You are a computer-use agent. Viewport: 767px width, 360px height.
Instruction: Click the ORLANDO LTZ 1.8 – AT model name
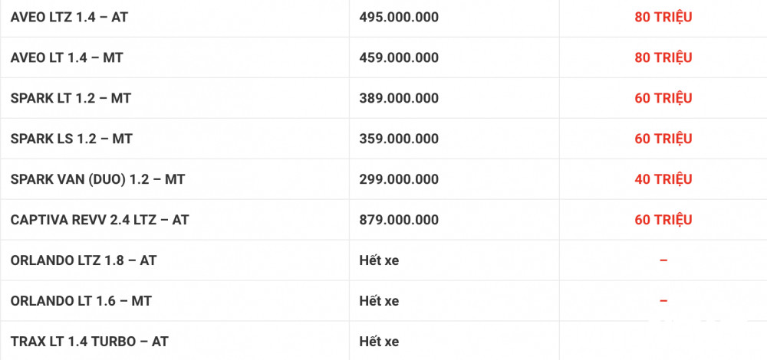coord(84,260)
